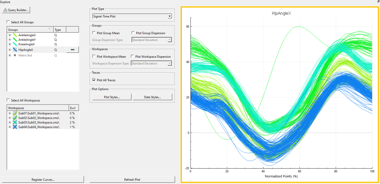Click the line style button on HipAngleX row
This screenshot has width=380, height=184.
(x=73, y=50)
